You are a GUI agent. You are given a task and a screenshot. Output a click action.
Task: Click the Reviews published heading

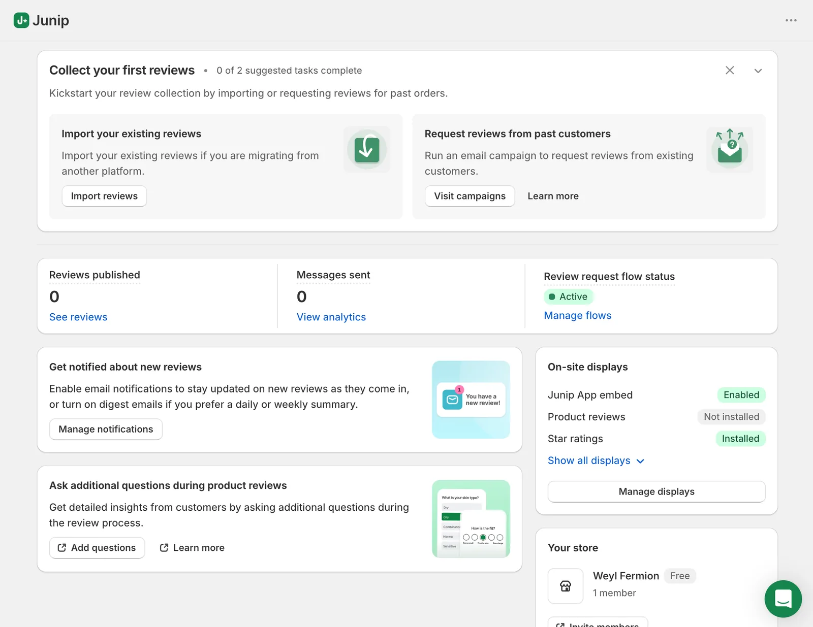95,275
